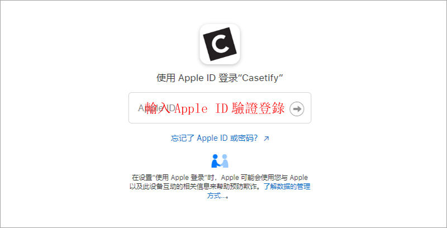Open the 忘记了 Apple ID 或密码 link
This screenshot has height=228, width=447.
[215, 138]
